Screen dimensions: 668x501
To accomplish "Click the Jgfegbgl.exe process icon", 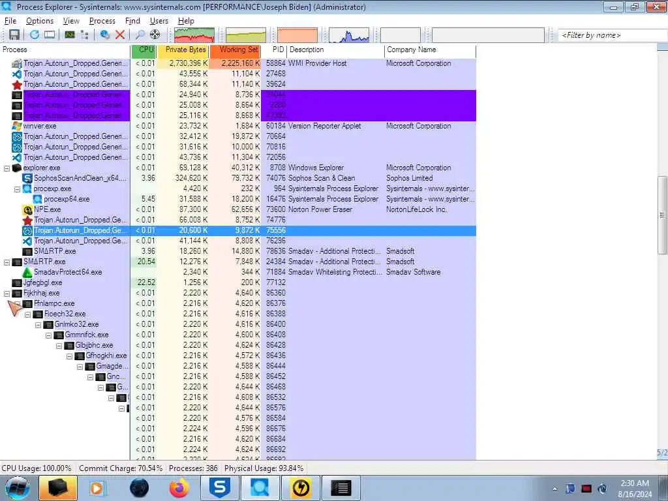I will (16, 282).
